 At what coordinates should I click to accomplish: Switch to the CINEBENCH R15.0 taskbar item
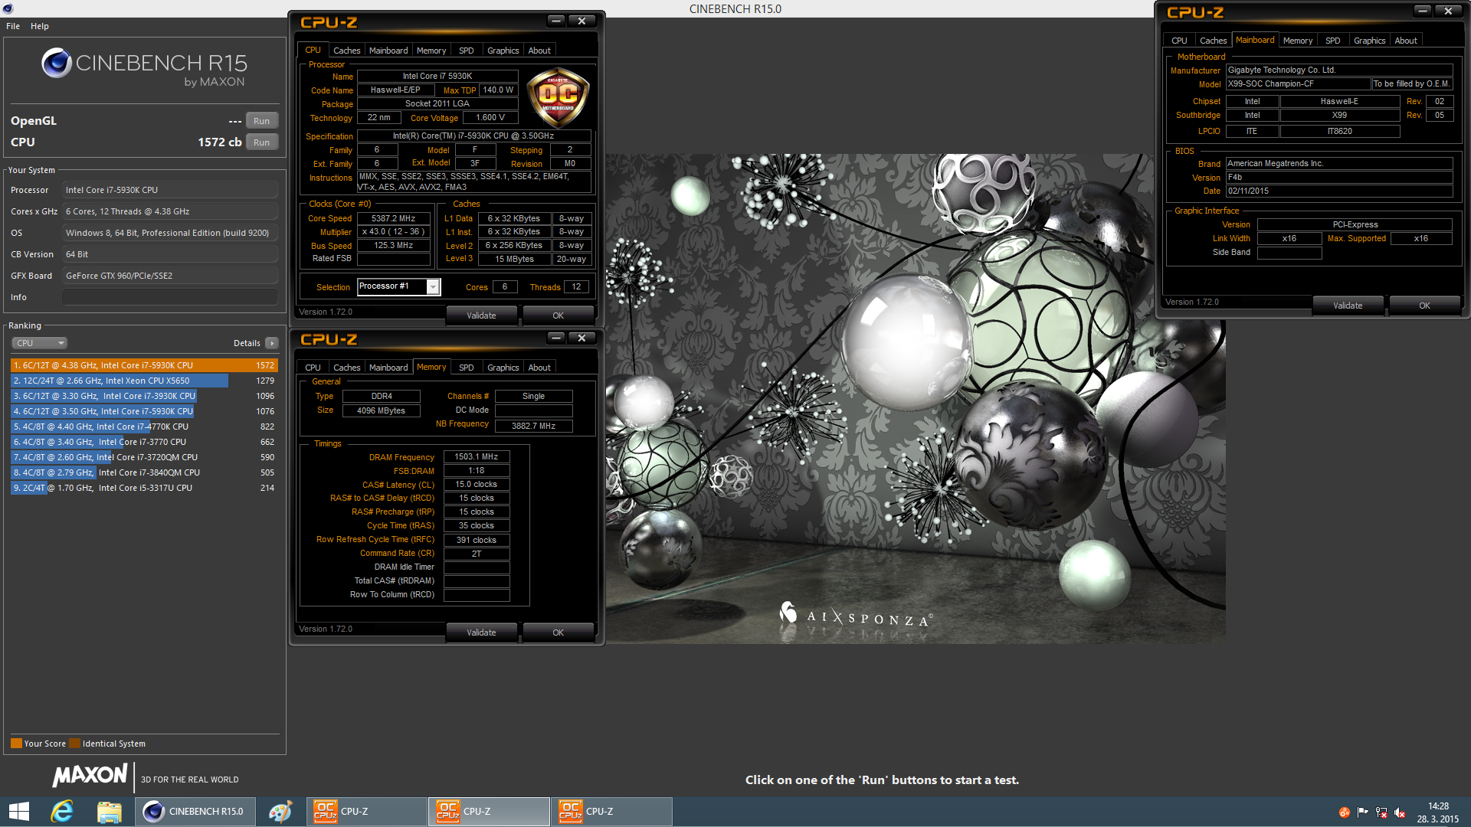point(196,812)
